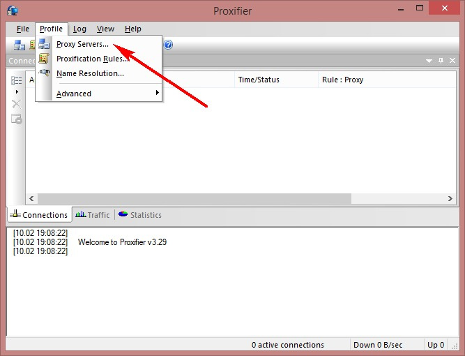Choose Proxification Rules... menu entry
Image resolution: width=465 pixels, height=356 pixels.
(92, 59)
